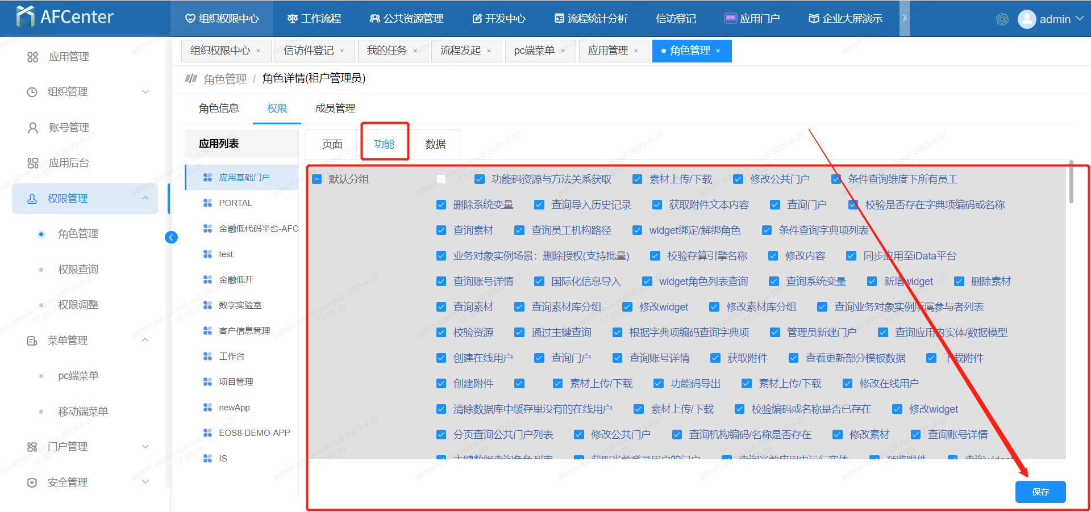
Task: Click 角色管理 breadcrumb link
Action: [225, 79]
